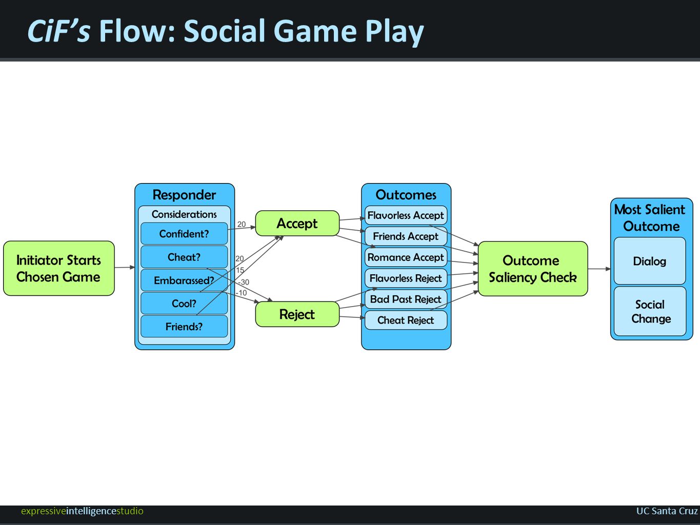Select the Responder panel title
The width and height of the screenshot is (700, 525).
coord(184,195)
